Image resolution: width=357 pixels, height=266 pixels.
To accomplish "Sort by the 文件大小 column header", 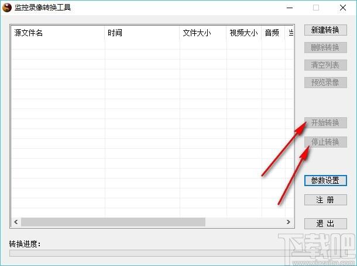I will 203,33.
